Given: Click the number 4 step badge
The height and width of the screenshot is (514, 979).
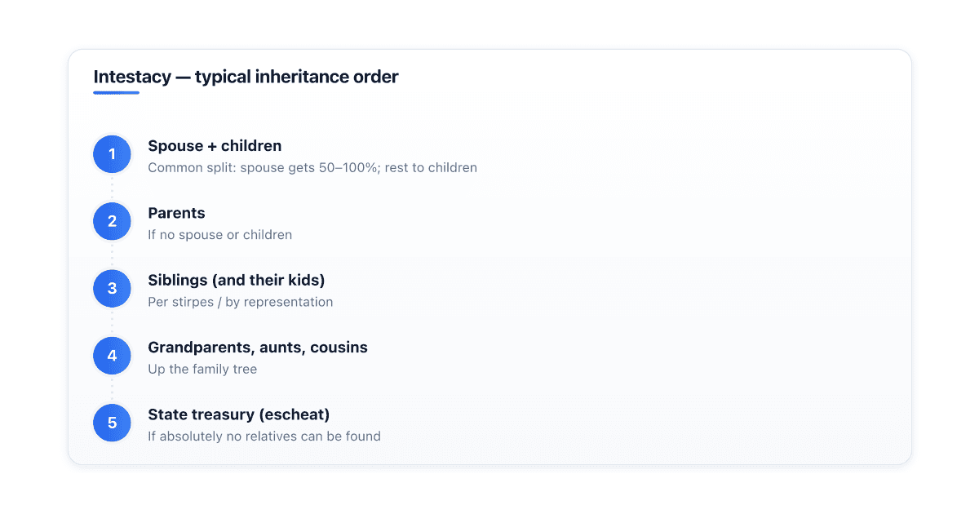Looking at the screenshot, I should coord(112,356).
